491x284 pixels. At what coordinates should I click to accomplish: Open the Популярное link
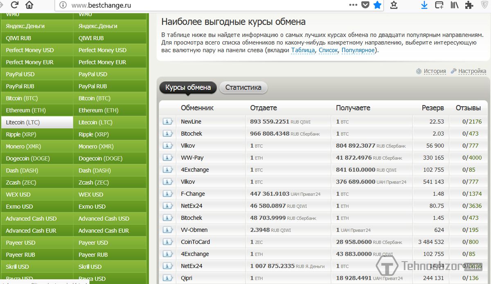(358, 50)
